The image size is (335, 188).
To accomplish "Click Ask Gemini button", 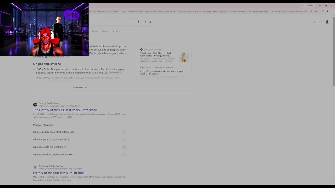I will pos(308,6).
